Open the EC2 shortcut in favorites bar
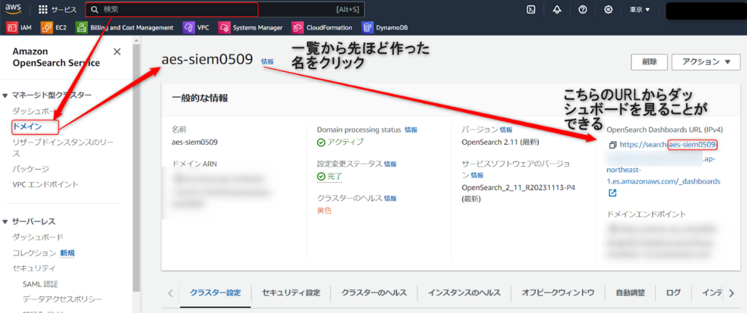The width and height of the screenshot is (747, 313). coord(54,27)
